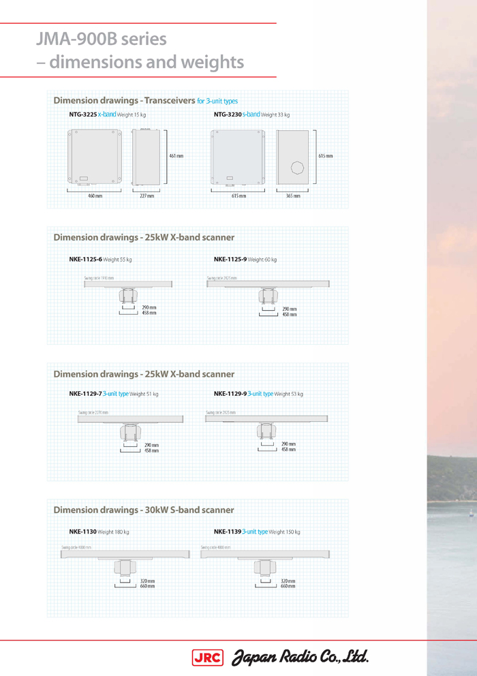
Task: Select the "JMA-900B series" title line
Action: coord(102,39)
